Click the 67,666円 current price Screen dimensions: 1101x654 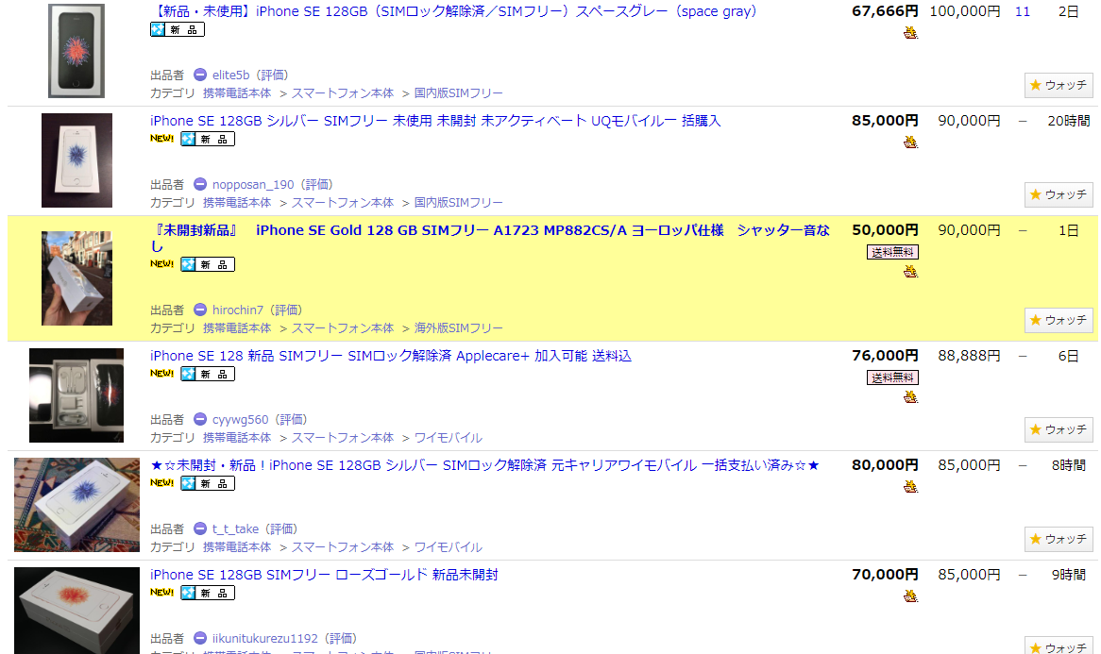click(x=885, y=11)
